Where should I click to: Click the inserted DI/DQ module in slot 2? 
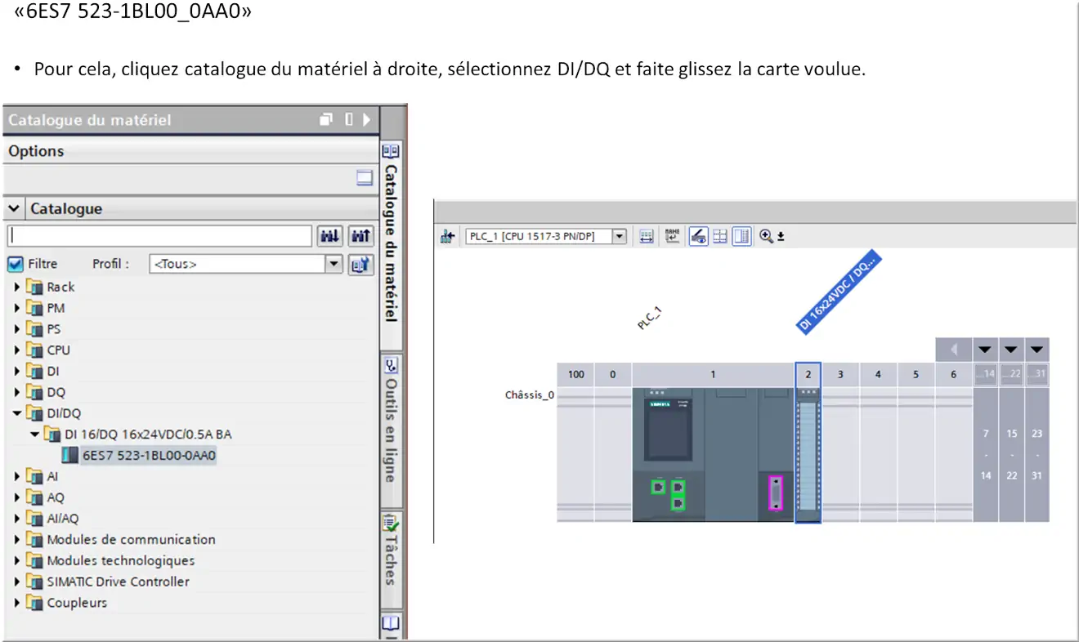pyautogui.click(x=808, y=454)
